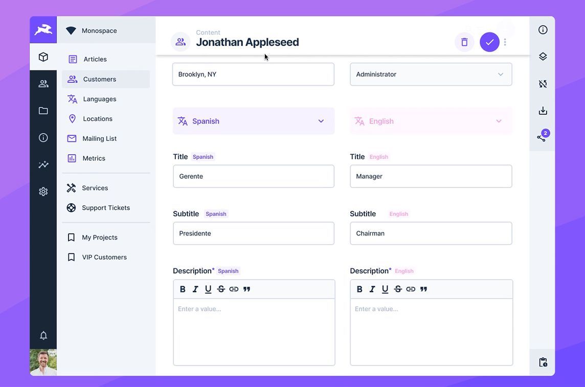This screenshot has height=387, width=585.
Task: Open the three-dot more options menu
Action: [x=505, y=42]
